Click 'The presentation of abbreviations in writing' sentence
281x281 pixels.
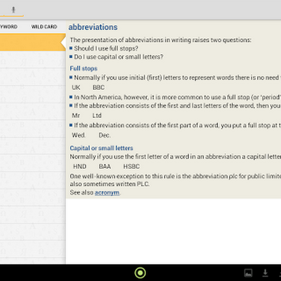pos(160,40)
